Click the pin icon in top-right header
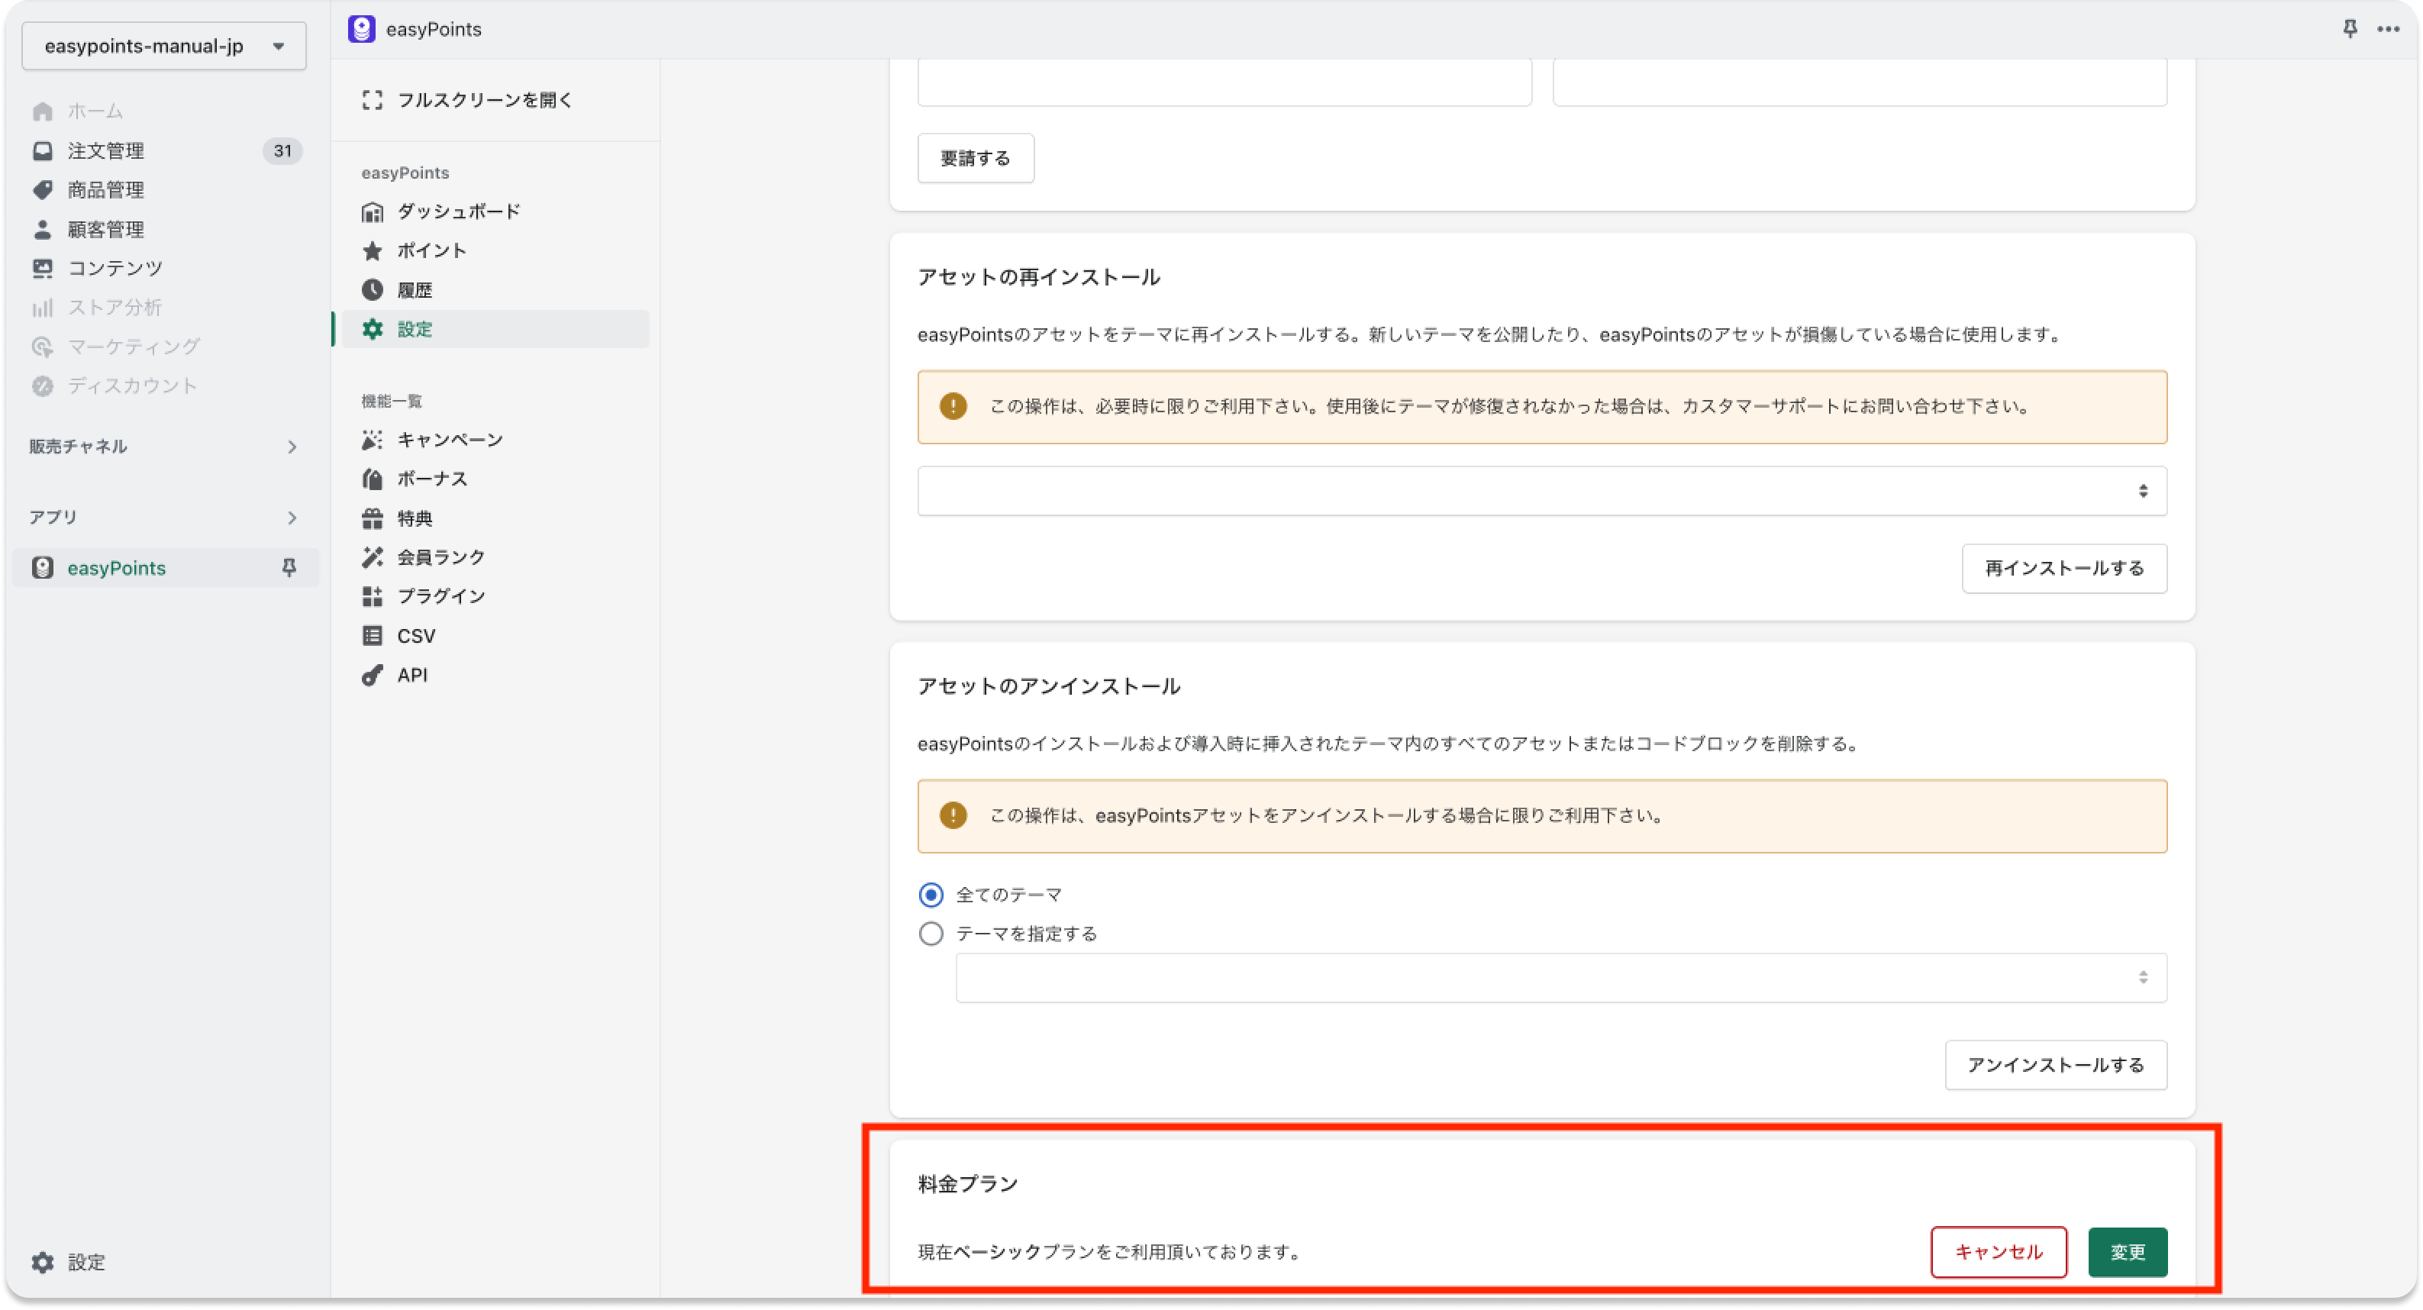This screenshot has height=1310, width=2423. (x=2350, y=29)
